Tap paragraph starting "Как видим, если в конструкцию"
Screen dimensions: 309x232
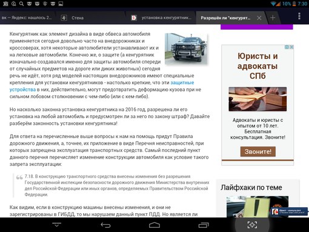coord(104,211)
